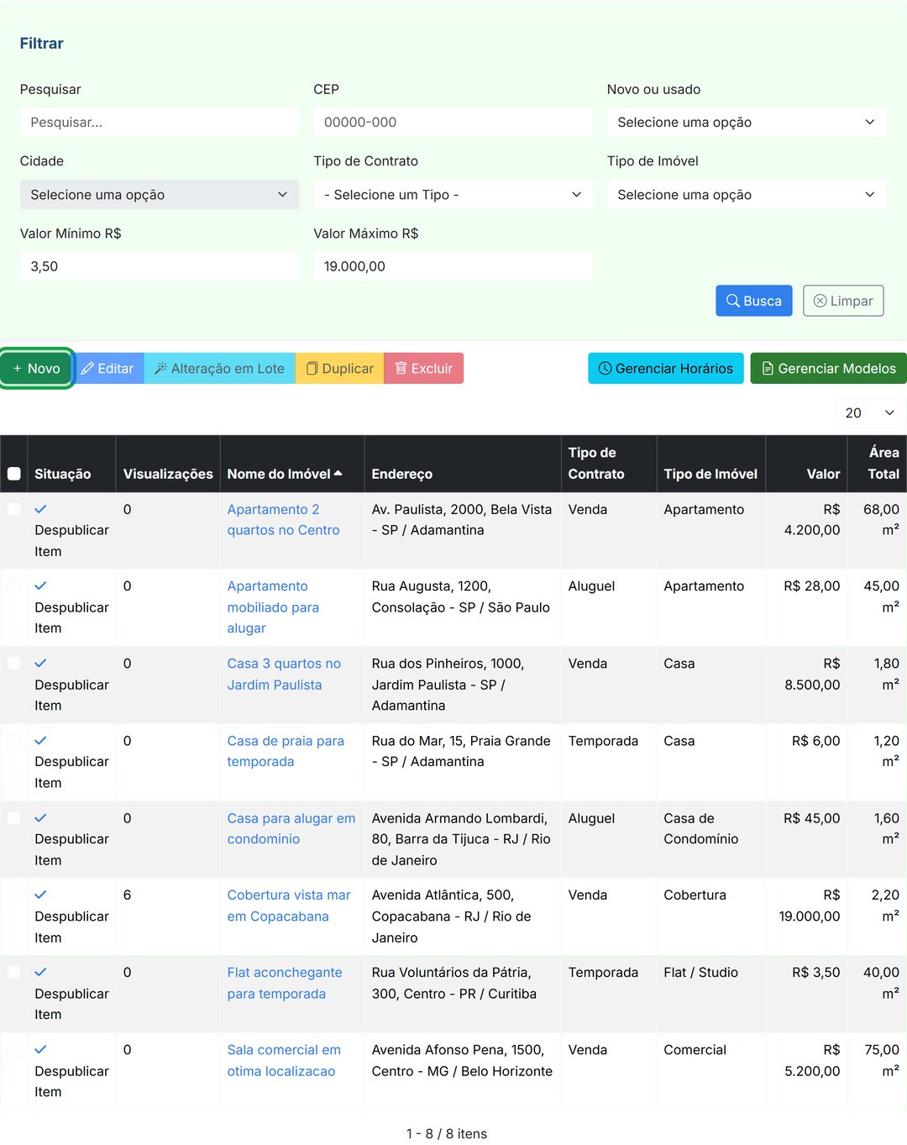Viewport: 907px width, 1145px height.
Task: Click checkmark icon for Apartamento mobiliado row
Action: (x=40, y=586)
